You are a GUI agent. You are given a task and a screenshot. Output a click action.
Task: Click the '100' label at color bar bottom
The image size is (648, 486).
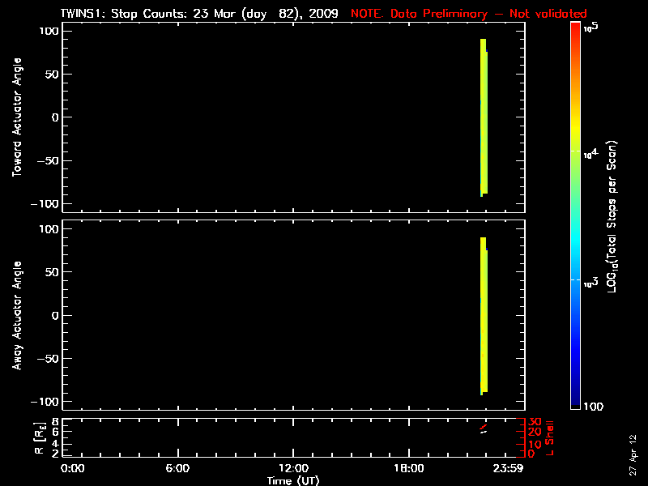click(x=593, y=407)
